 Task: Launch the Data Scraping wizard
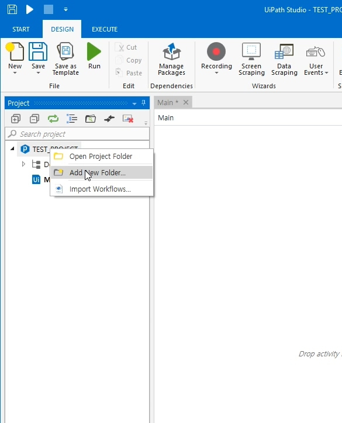tap(284, 59)
